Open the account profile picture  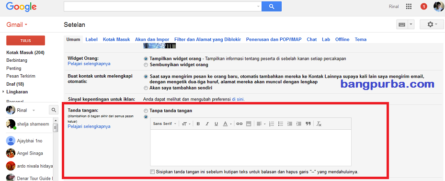[x=438, y=7]
